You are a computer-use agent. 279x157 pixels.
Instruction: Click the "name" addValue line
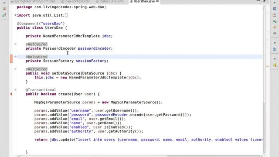78,123
